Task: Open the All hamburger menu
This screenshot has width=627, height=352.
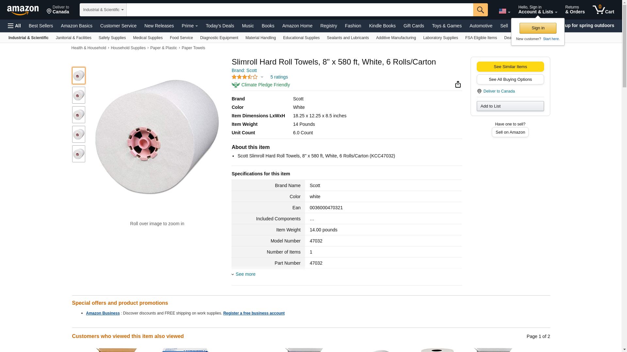Action: click(x=14, y=26)
